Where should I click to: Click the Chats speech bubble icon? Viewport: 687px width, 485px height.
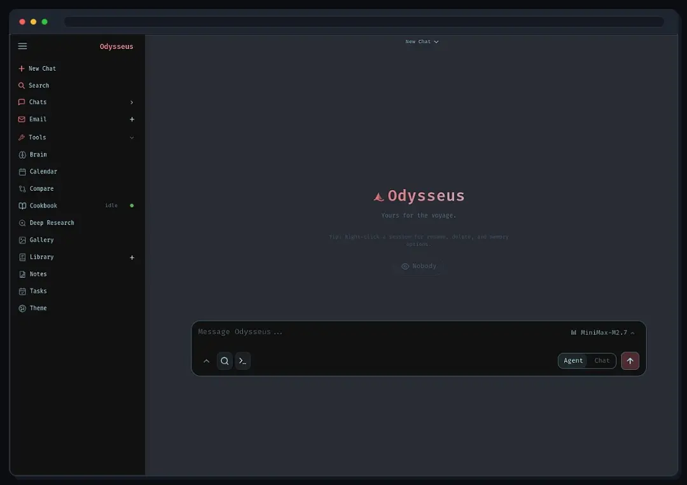(22, 102)
